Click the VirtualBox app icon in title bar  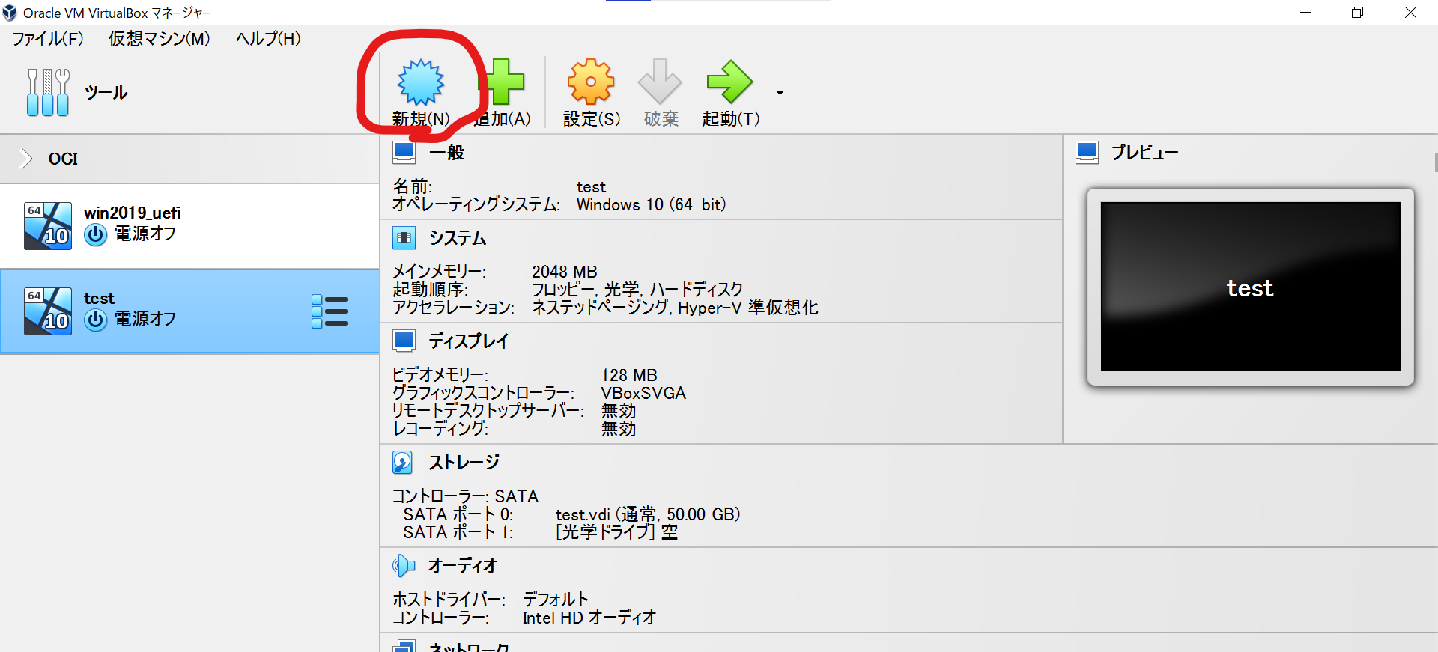[x=10, y=13]
